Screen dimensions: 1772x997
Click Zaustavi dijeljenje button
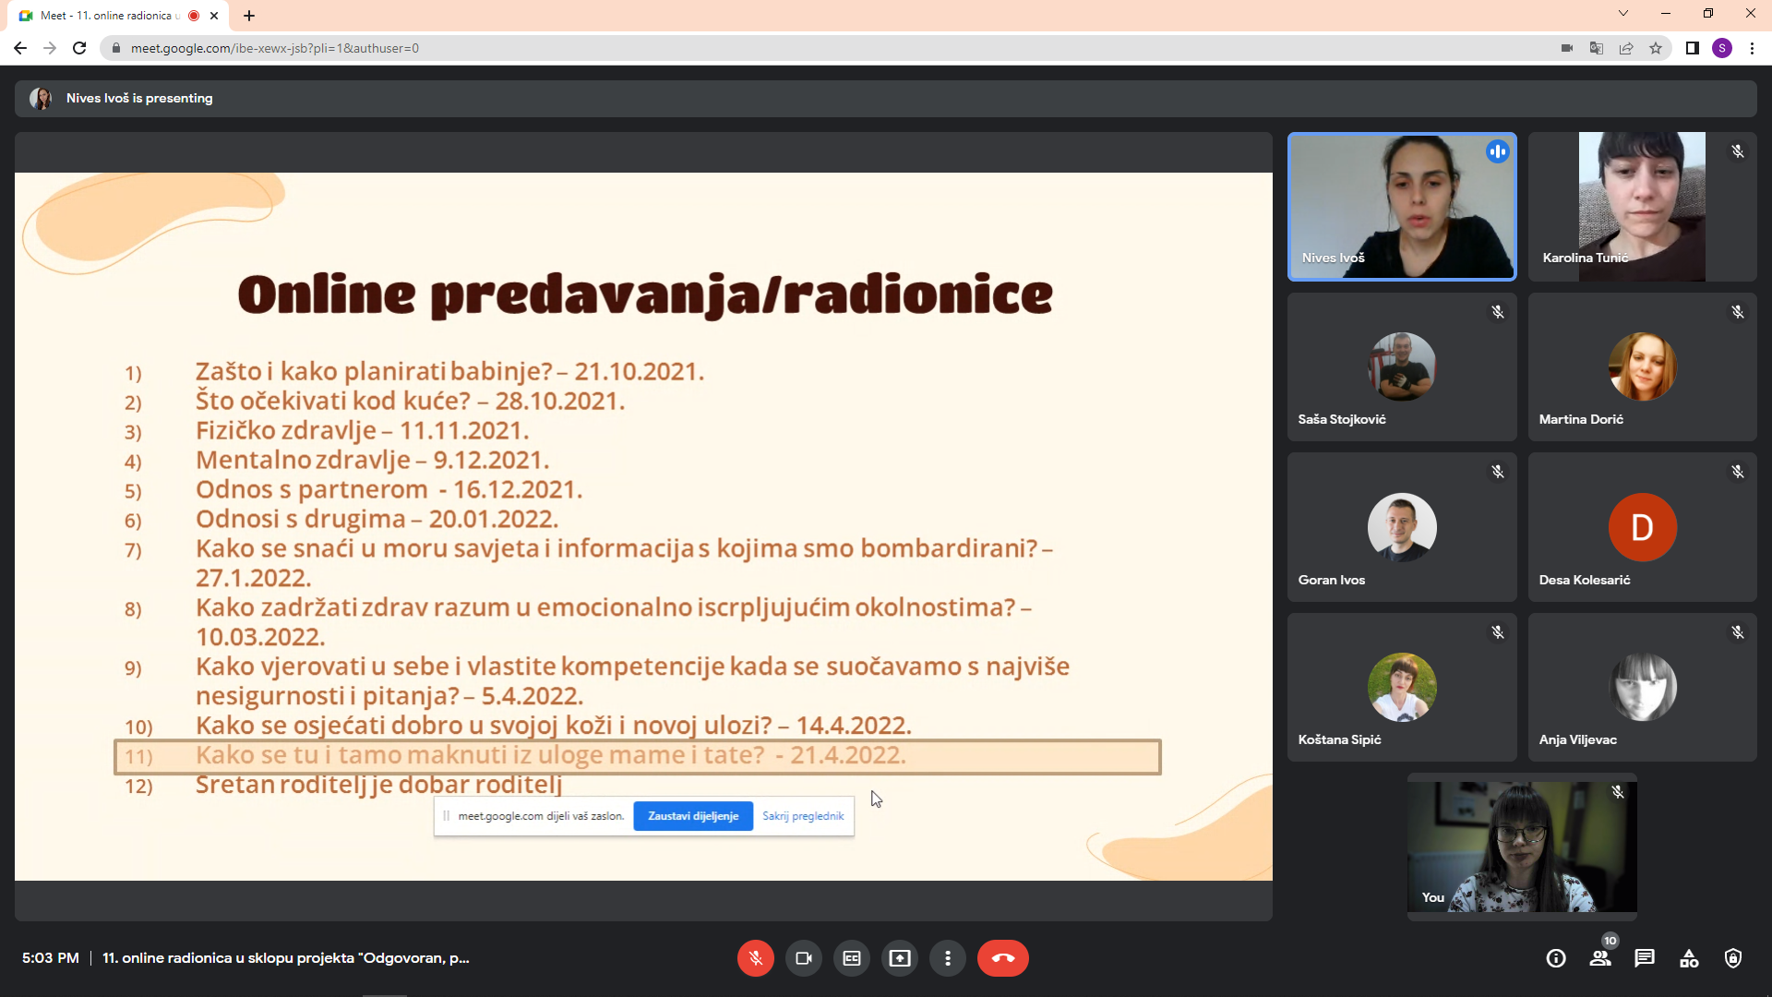coord(693,816)
